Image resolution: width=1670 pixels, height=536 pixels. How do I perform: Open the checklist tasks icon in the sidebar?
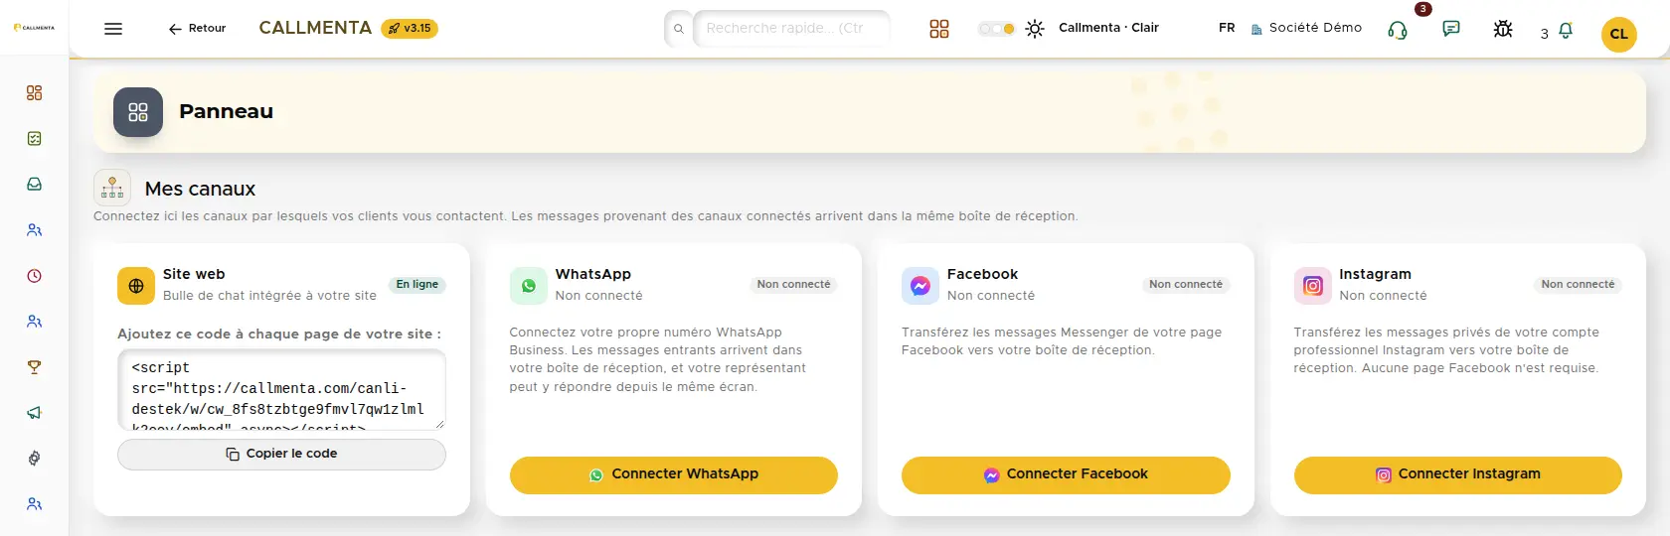coord(35,138)
